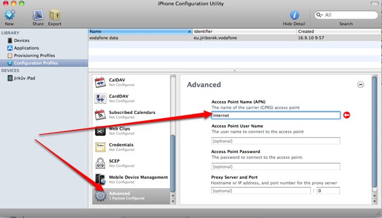The width and height of the screenshot is (382, 218).
Task: Click the Access Point User Name field
Action: pos(276,141)
